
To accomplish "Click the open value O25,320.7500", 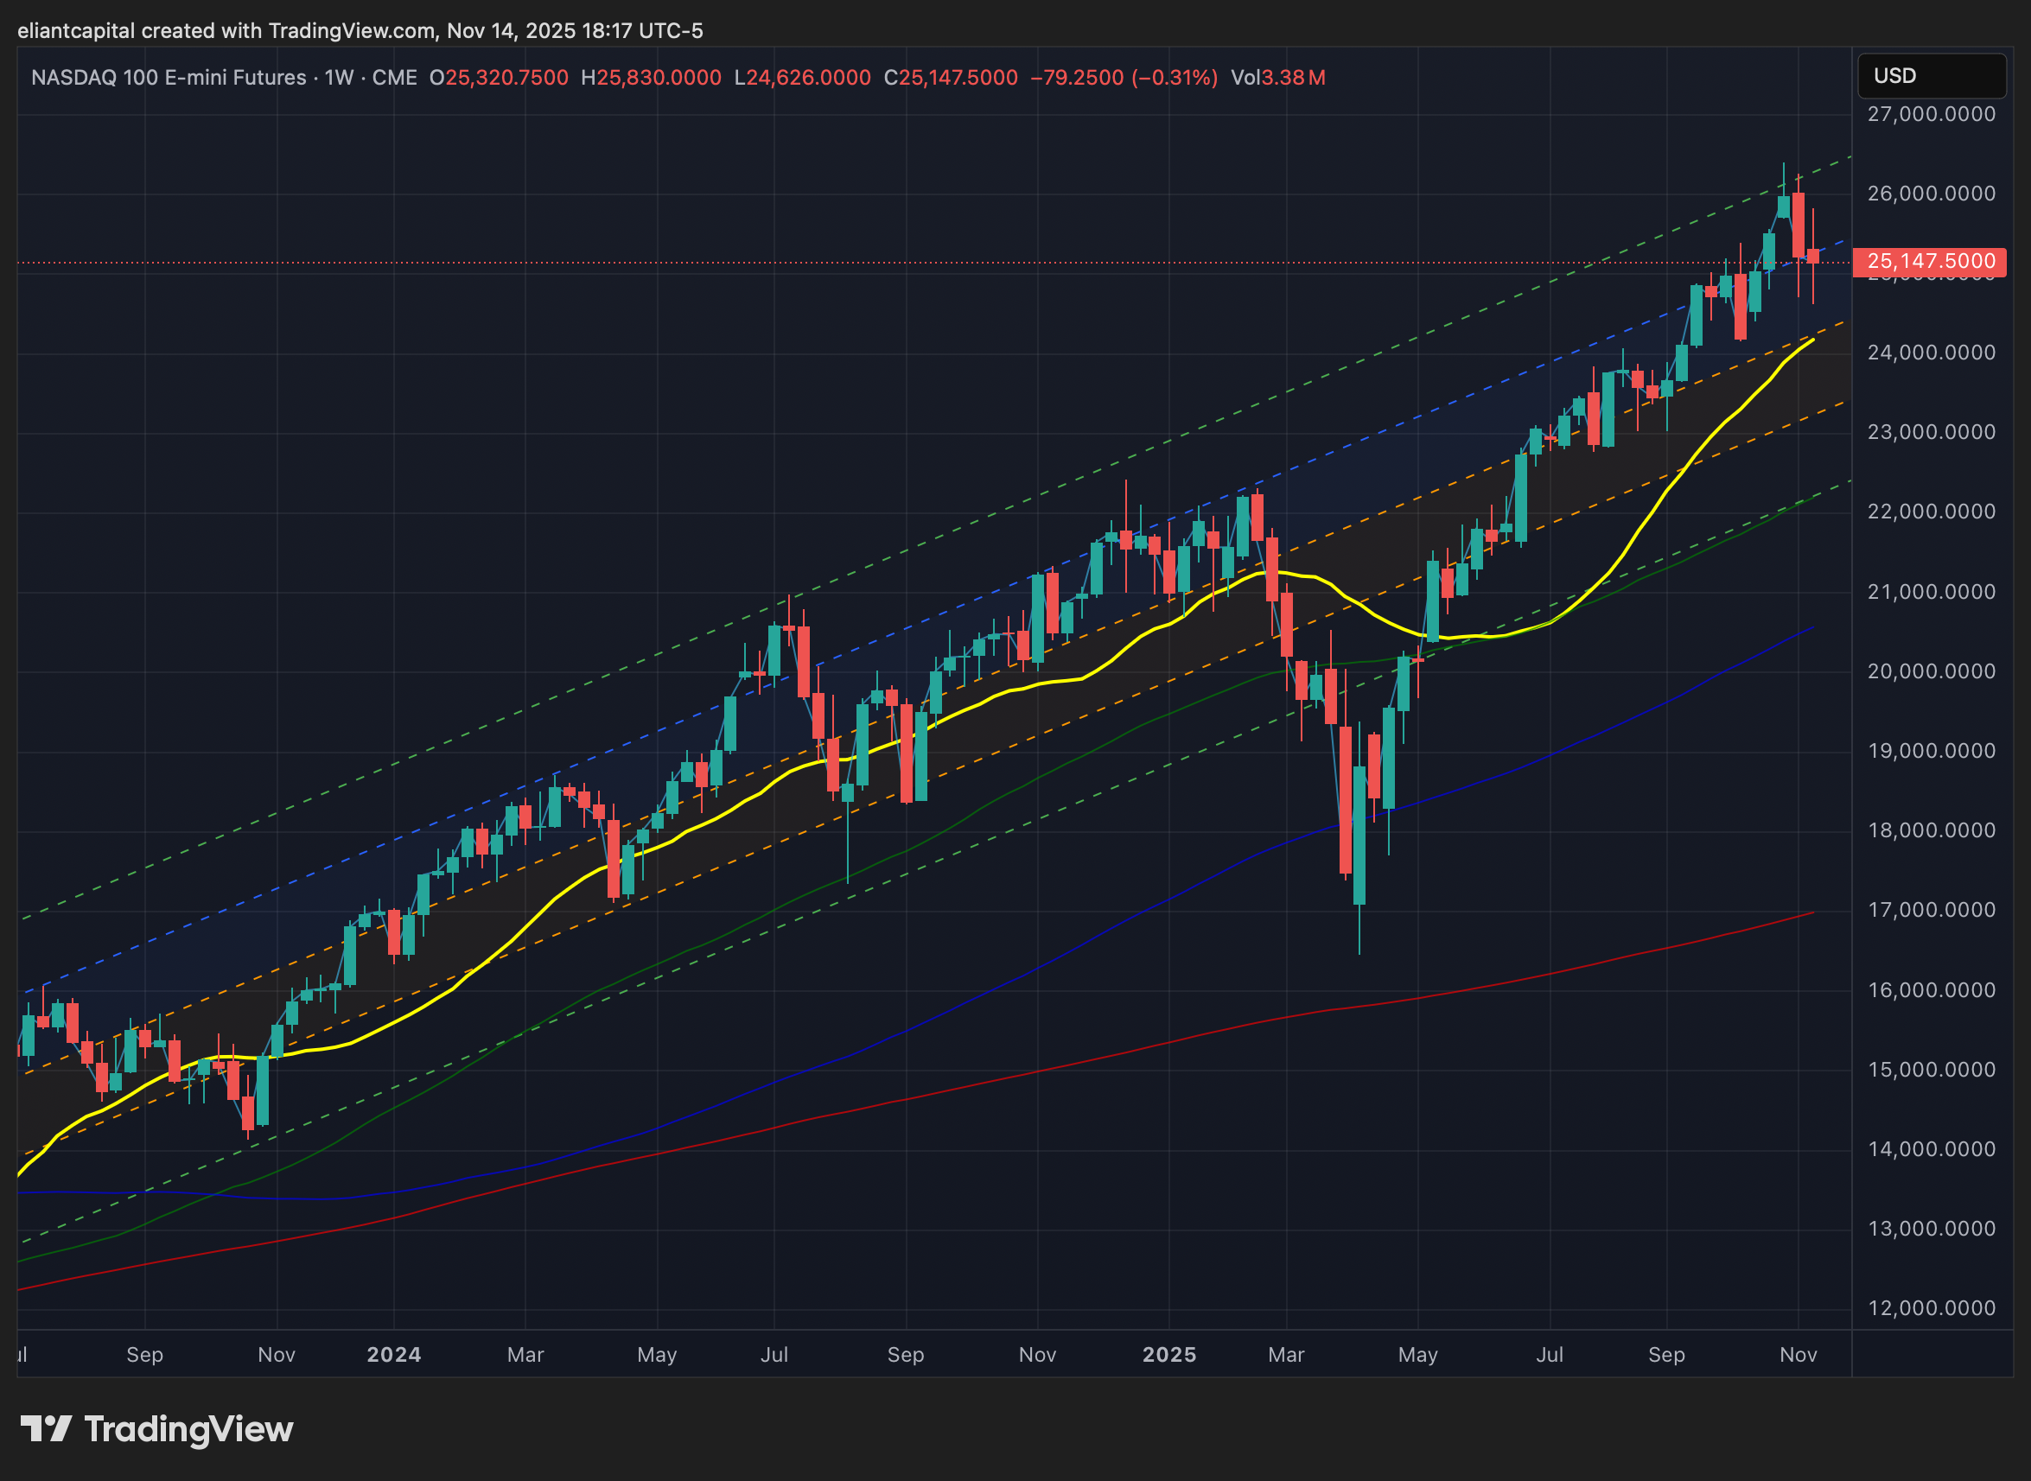I will (499, 78).
